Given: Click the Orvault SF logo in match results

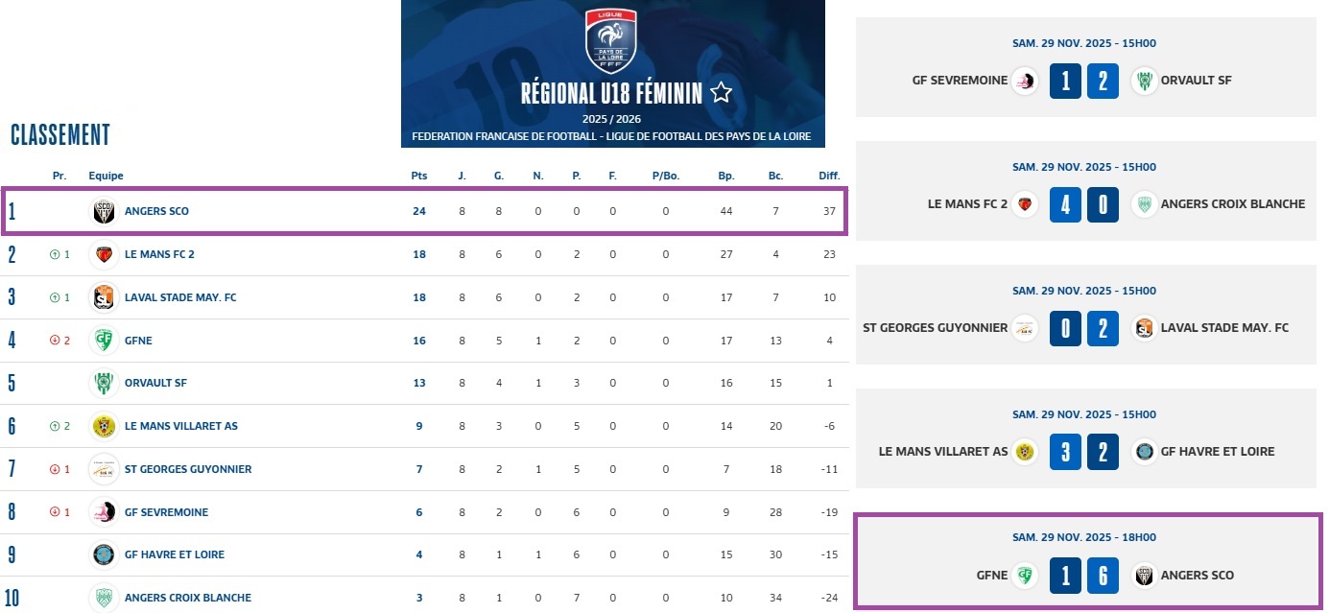Looking at the screenshot, I should tap(1143, 81).
